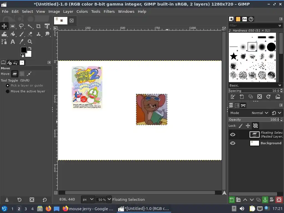
Task: Set Move mode to selection
Action: (x=22, y=74)
